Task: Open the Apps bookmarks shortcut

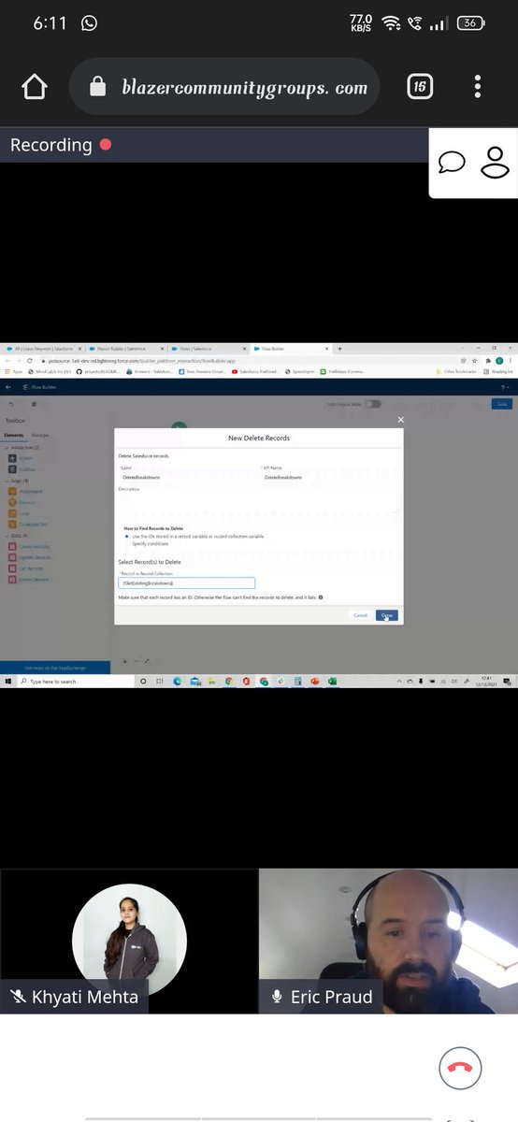Action: (x=13, y=371)
